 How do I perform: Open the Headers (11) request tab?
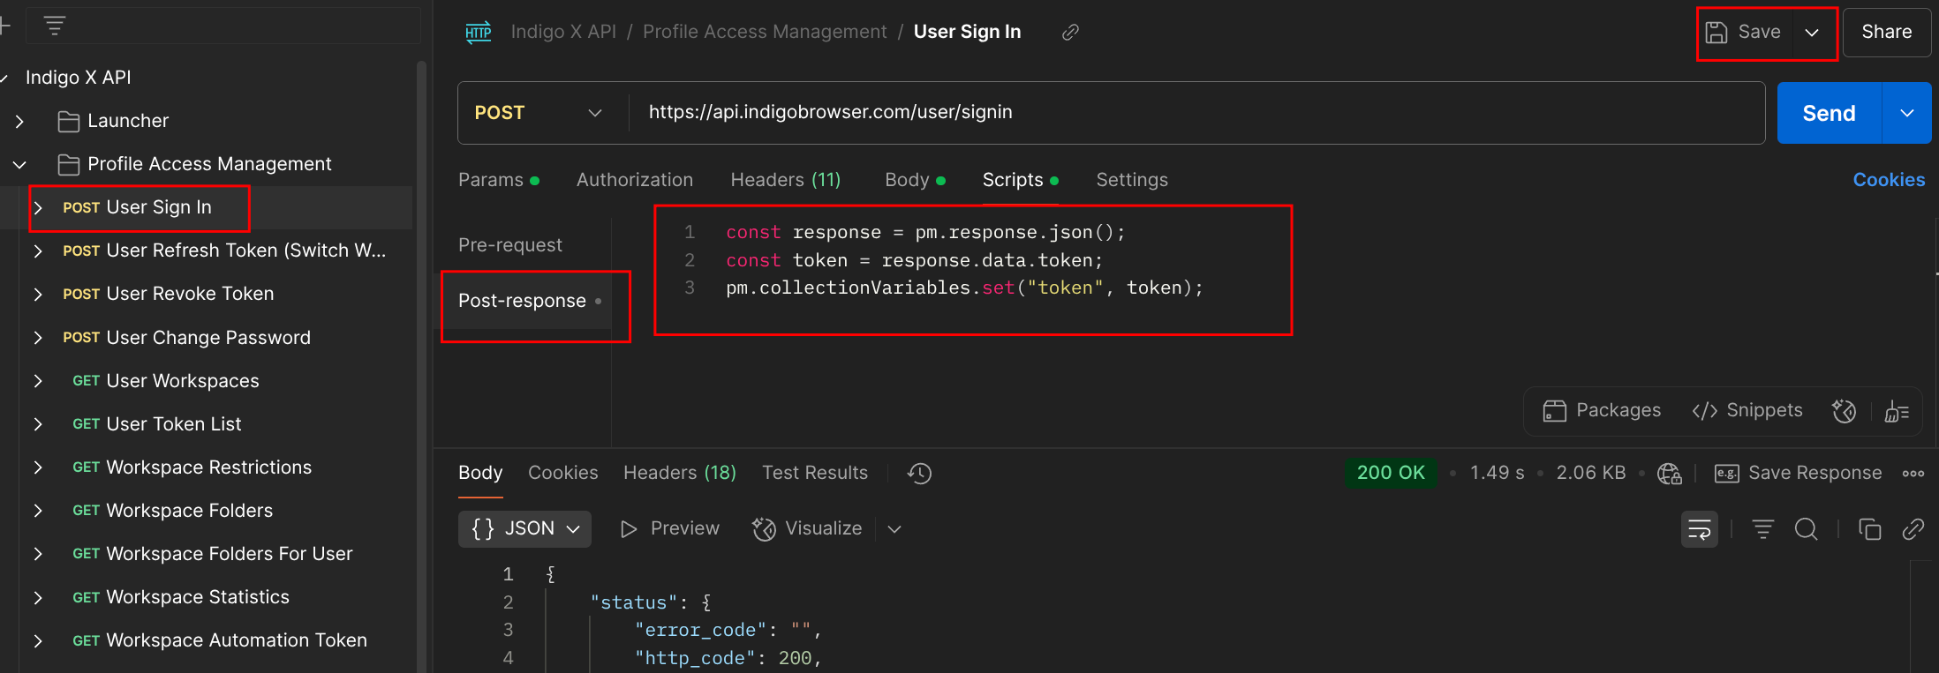point(785,180)
